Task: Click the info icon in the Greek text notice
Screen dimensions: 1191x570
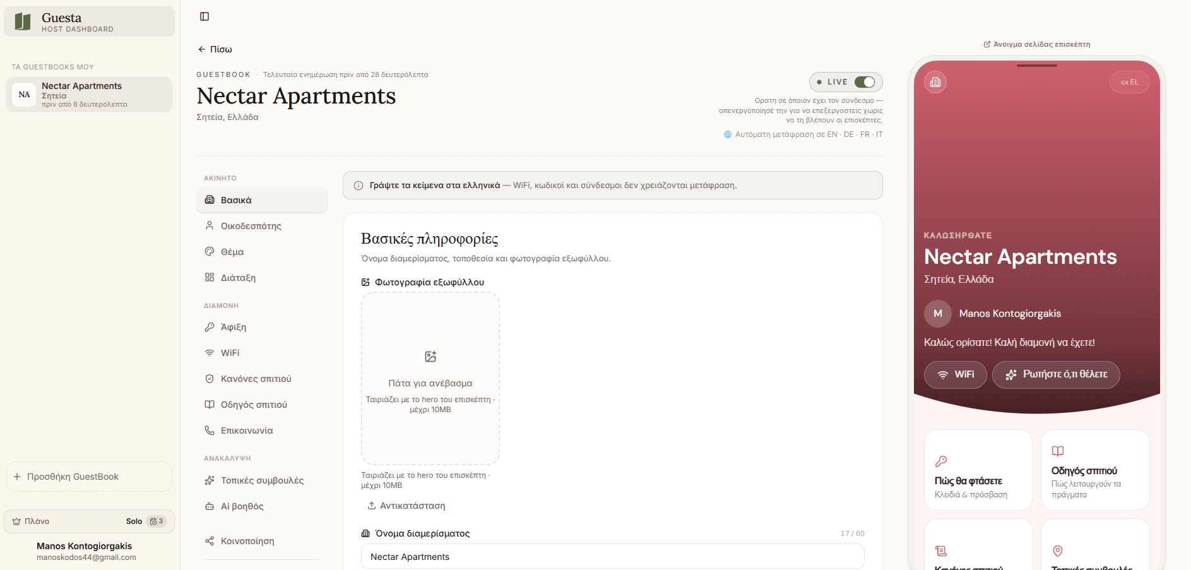Action: [358, 186]
